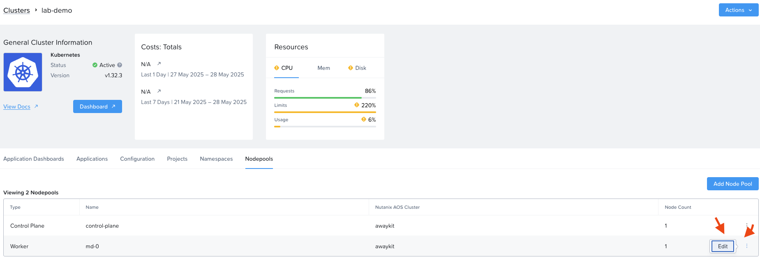The height and width of the screenshot is (261, 760).
Task: Open the Namespaces tab
Action: click(x=216, y=159)
